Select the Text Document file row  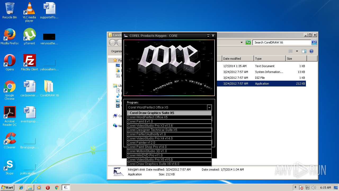(261, 66)
